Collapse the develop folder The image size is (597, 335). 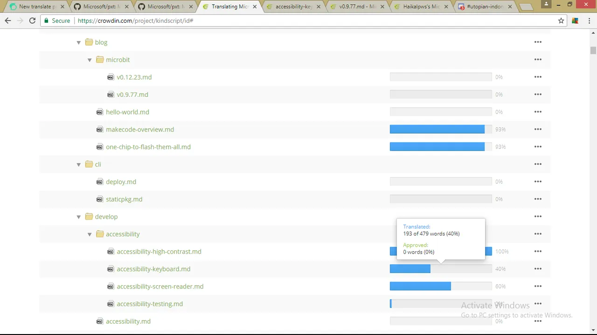(78, 217)
